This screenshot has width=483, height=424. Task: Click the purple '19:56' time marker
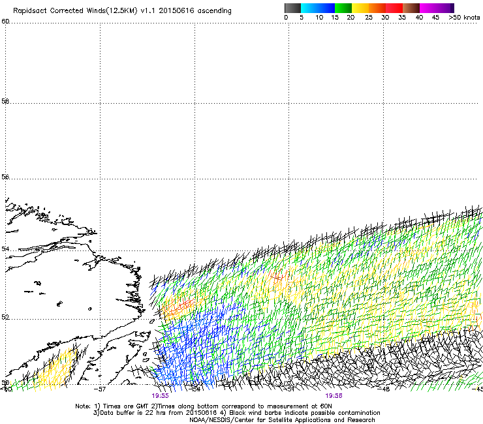coord(334,396)
